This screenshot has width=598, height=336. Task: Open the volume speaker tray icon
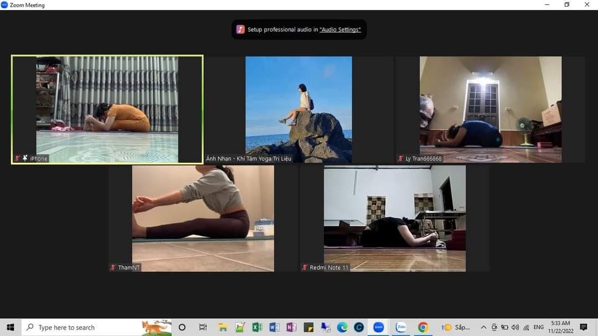coord(515,327)
